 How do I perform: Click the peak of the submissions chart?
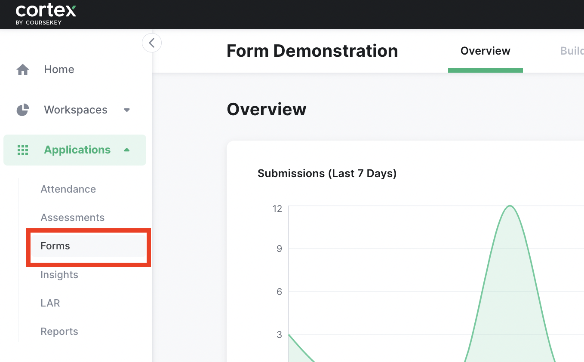click(x=510, y=206)
